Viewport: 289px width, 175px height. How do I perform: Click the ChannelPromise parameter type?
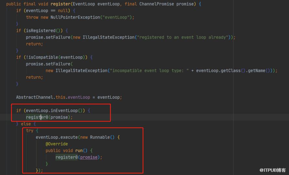[x=157, y=4]
